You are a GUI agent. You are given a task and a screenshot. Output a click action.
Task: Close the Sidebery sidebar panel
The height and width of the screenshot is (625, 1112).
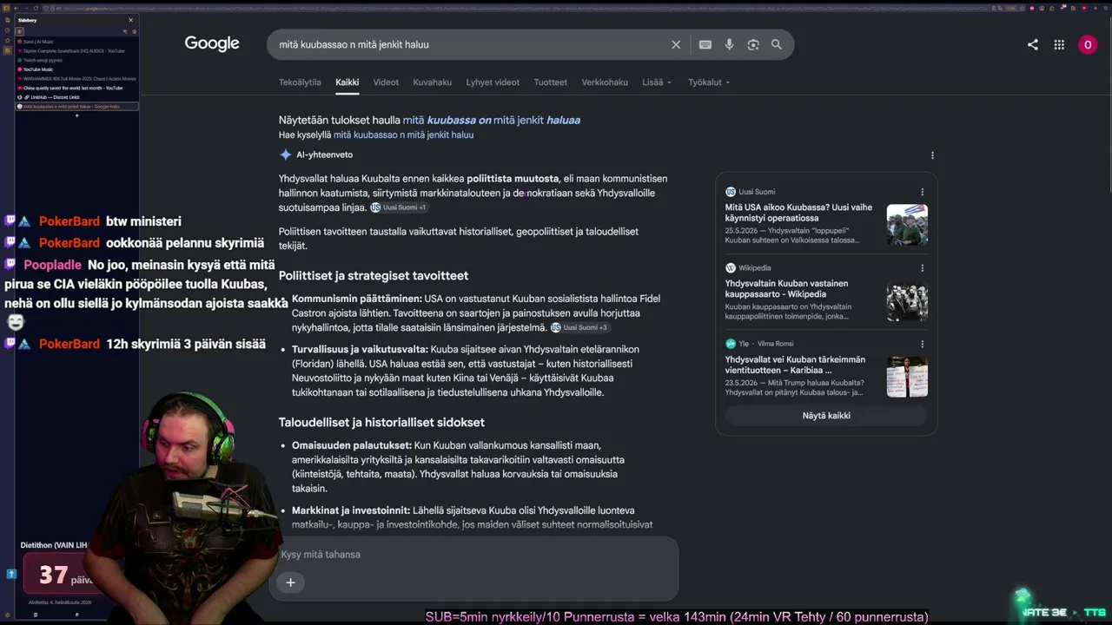131,20
